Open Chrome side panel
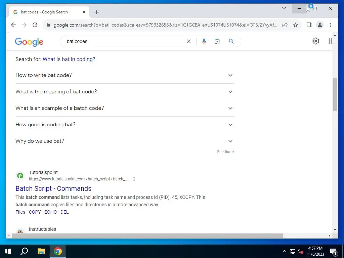344x258 pixels. coord(309,25)
